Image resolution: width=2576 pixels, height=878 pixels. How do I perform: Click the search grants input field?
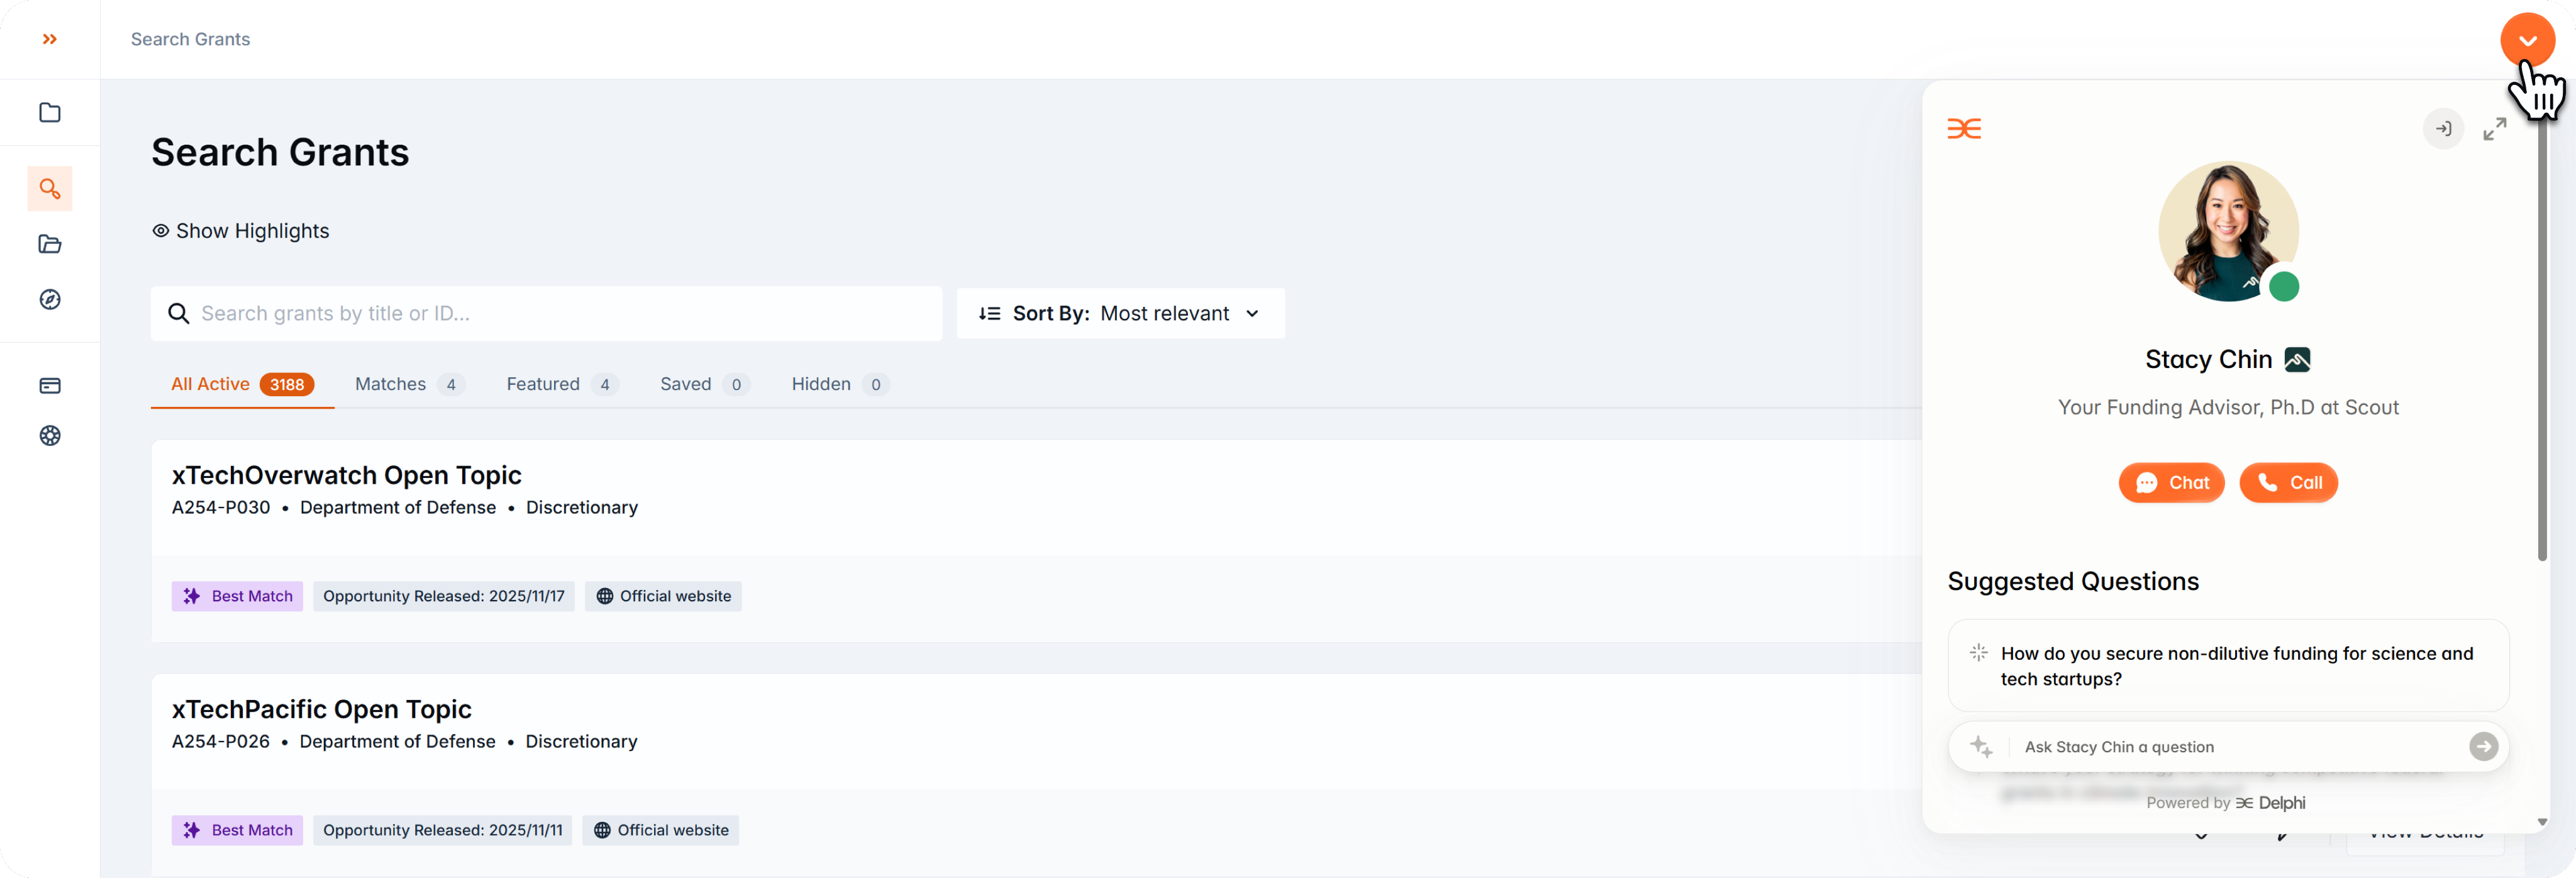(546, 313)
